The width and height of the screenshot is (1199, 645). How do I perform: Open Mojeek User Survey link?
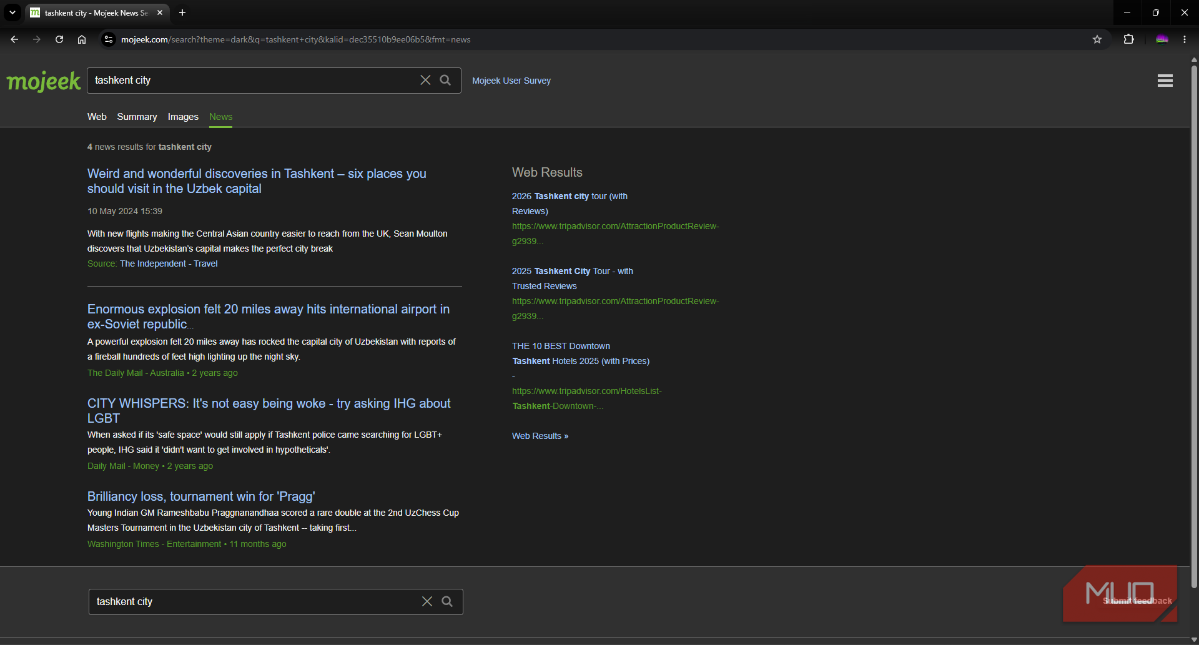click(x=511, y=81)
